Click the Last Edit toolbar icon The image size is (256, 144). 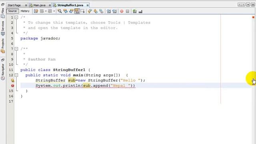36,11
